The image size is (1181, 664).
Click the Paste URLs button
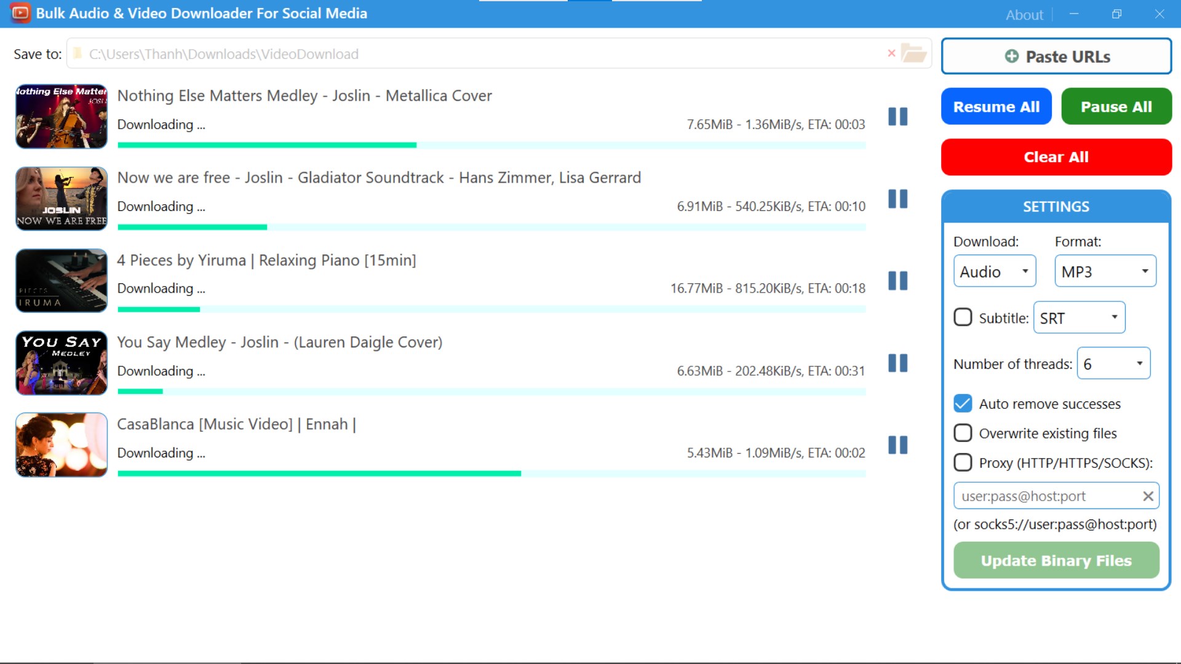[x=1056, y=56]
